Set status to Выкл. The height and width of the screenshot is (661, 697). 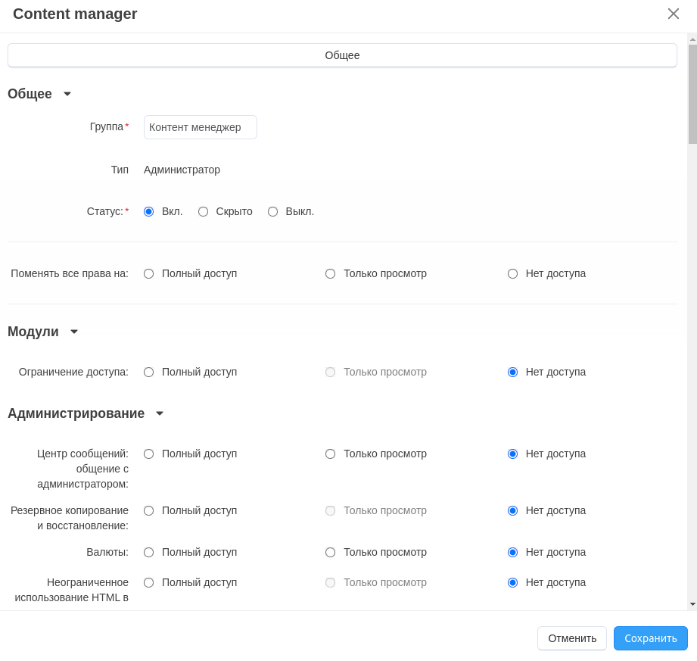273,212
